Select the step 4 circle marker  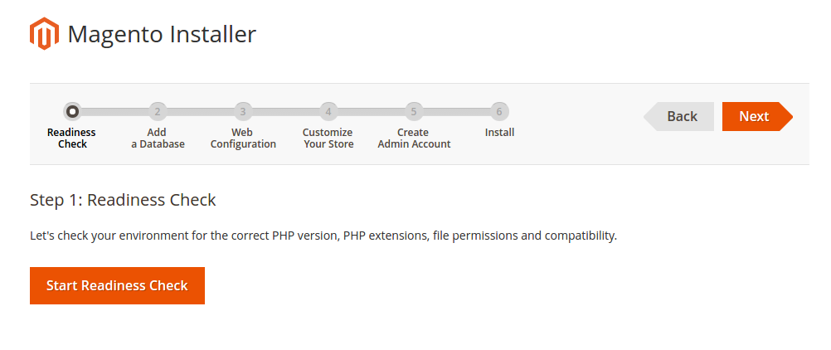328,111
